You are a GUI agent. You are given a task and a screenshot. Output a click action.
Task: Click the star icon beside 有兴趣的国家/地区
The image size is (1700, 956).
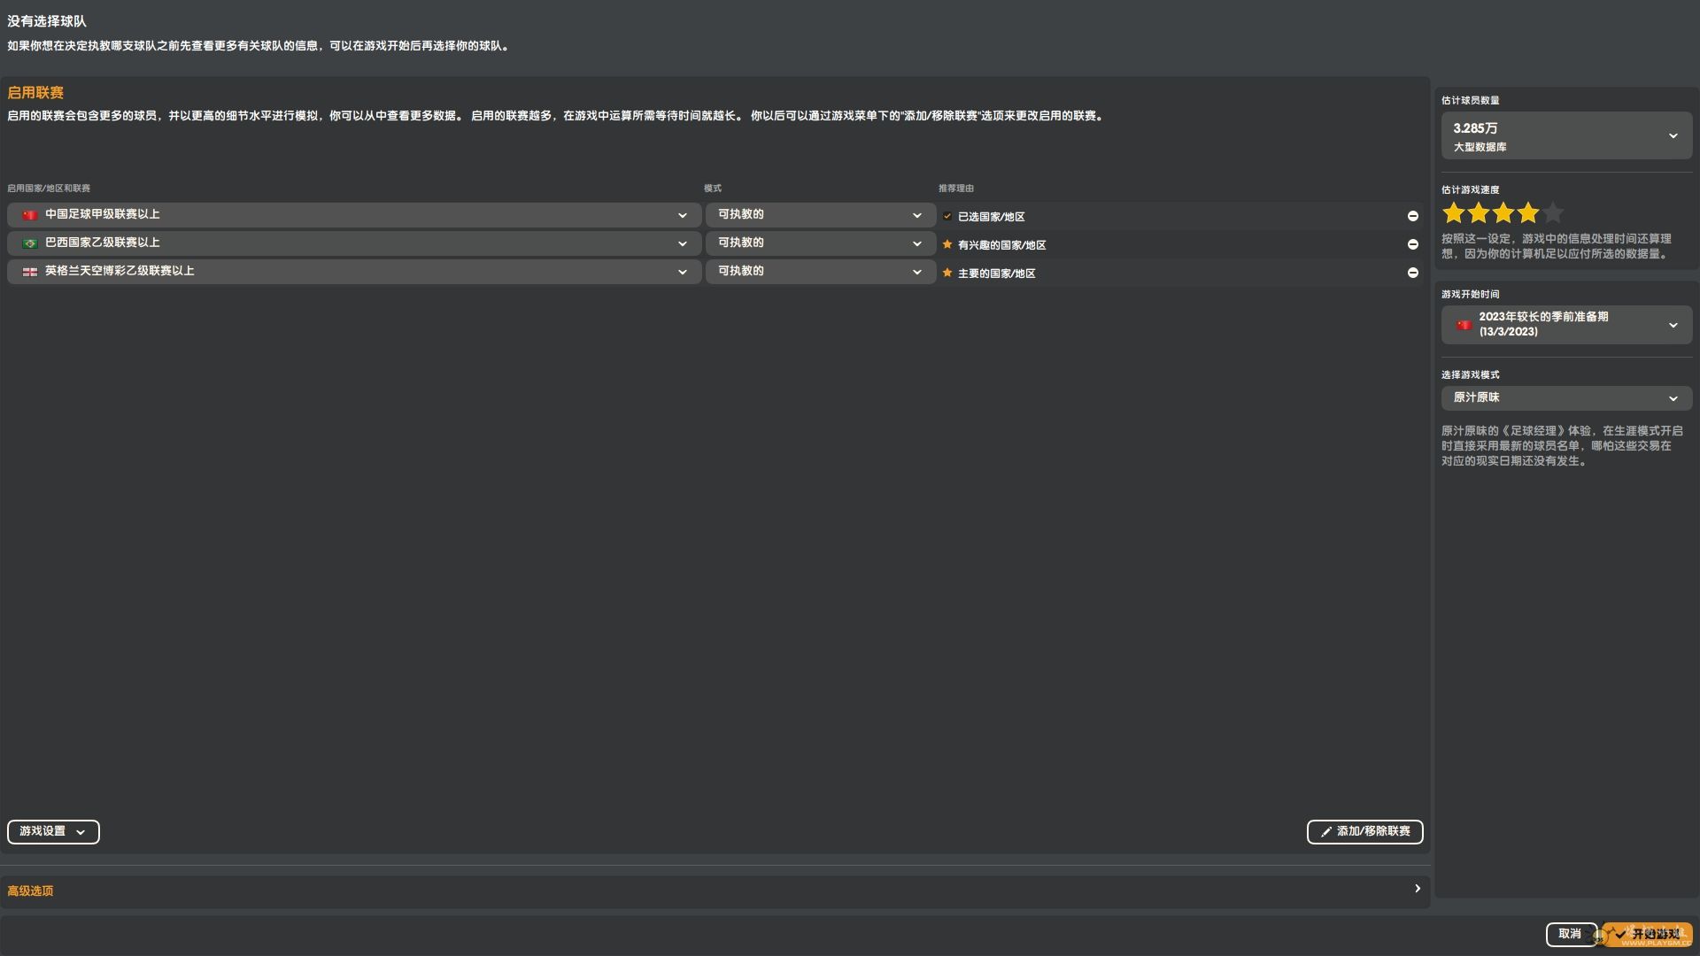947,244
